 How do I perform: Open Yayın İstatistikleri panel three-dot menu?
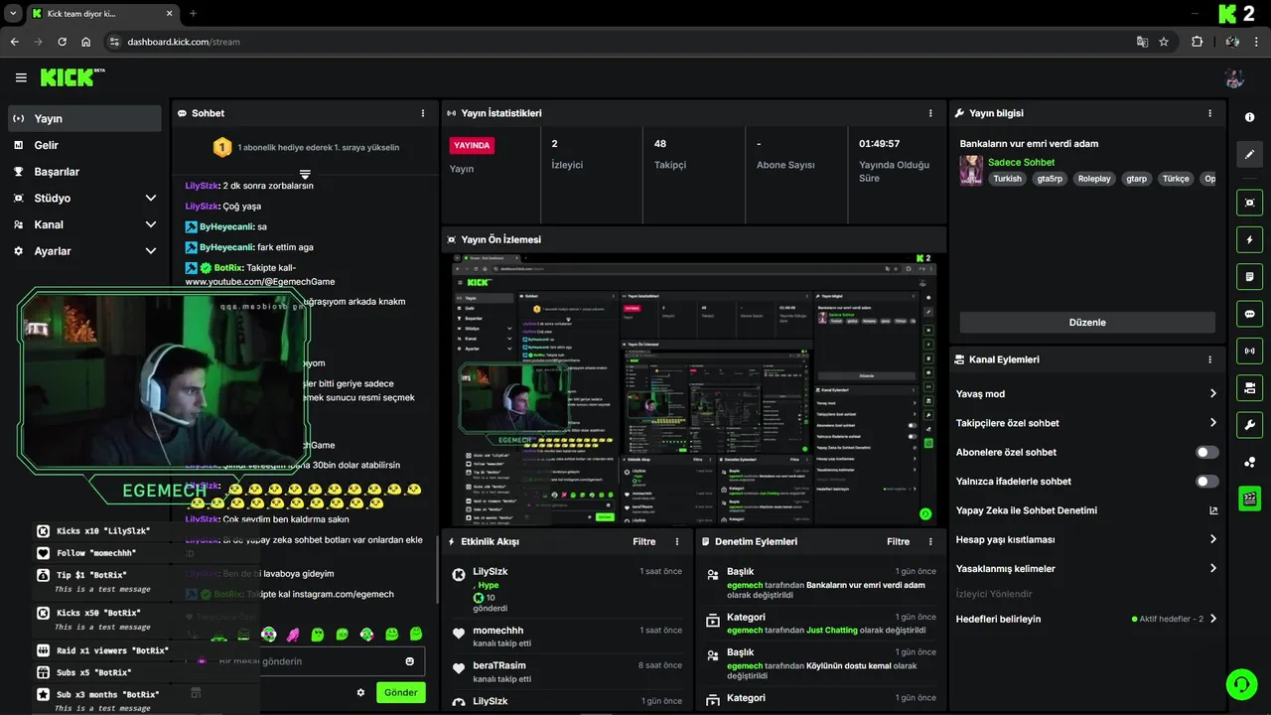pyautogui.click(x=930, y=113)
